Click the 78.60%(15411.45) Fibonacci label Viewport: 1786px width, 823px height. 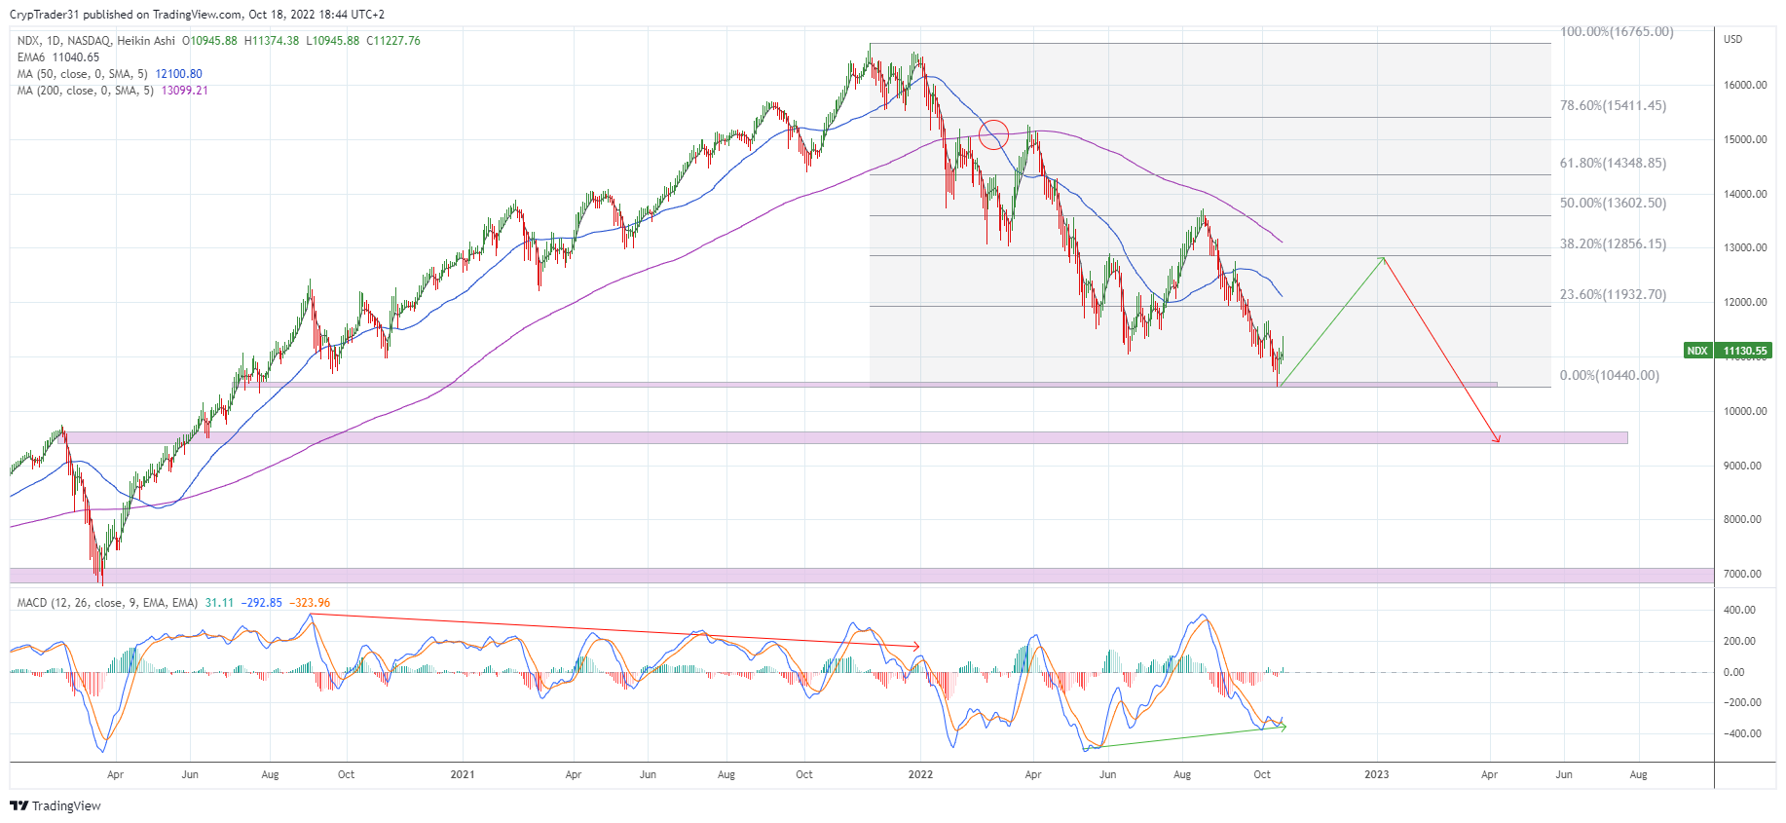click(1613, 105)
